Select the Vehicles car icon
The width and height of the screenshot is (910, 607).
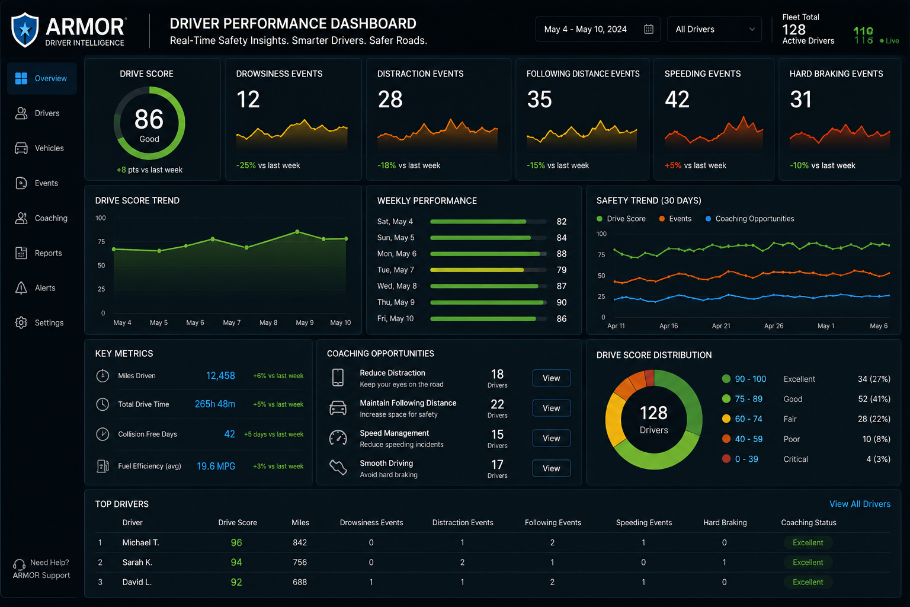pos(21,148)
